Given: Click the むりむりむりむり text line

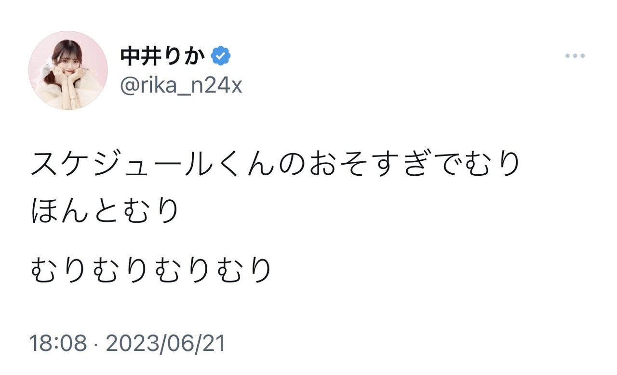Looking at the screenshot, I should tap(151, 270).
